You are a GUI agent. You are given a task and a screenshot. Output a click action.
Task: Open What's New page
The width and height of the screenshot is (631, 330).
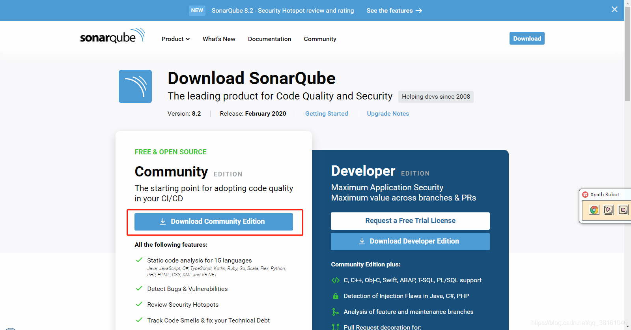pyautogui.click(x=219, y=39)
